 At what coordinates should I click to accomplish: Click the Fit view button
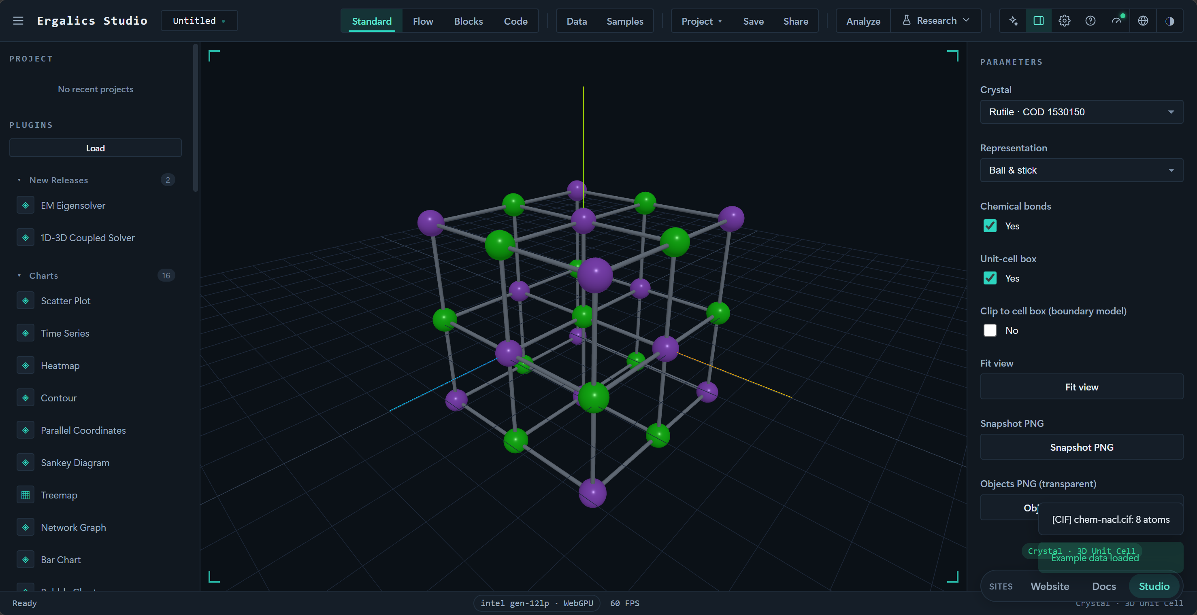click(1082, 387)
